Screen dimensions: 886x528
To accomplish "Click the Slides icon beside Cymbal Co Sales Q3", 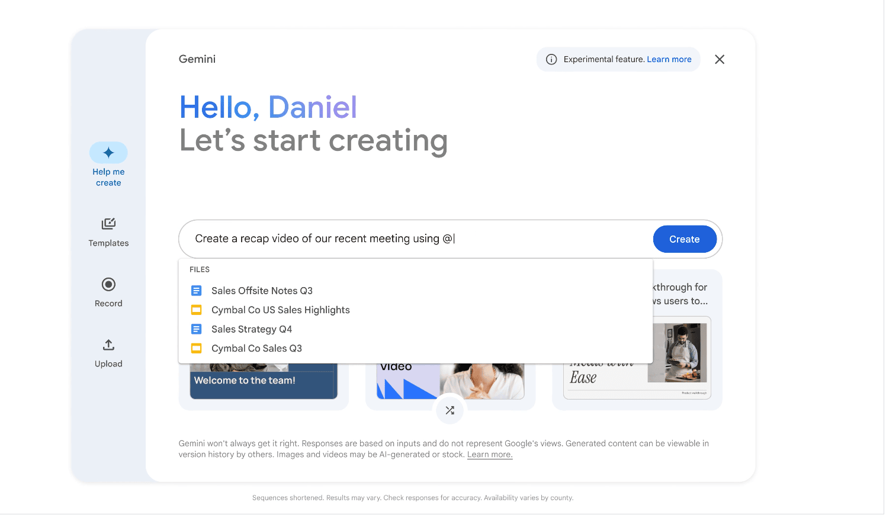I will (x=196, y=349).
